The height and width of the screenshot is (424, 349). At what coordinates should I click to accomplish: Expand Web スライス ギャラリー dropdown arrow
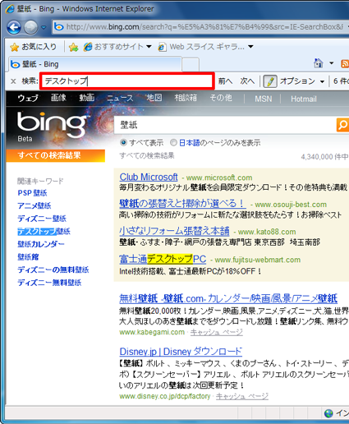point(250,47)
